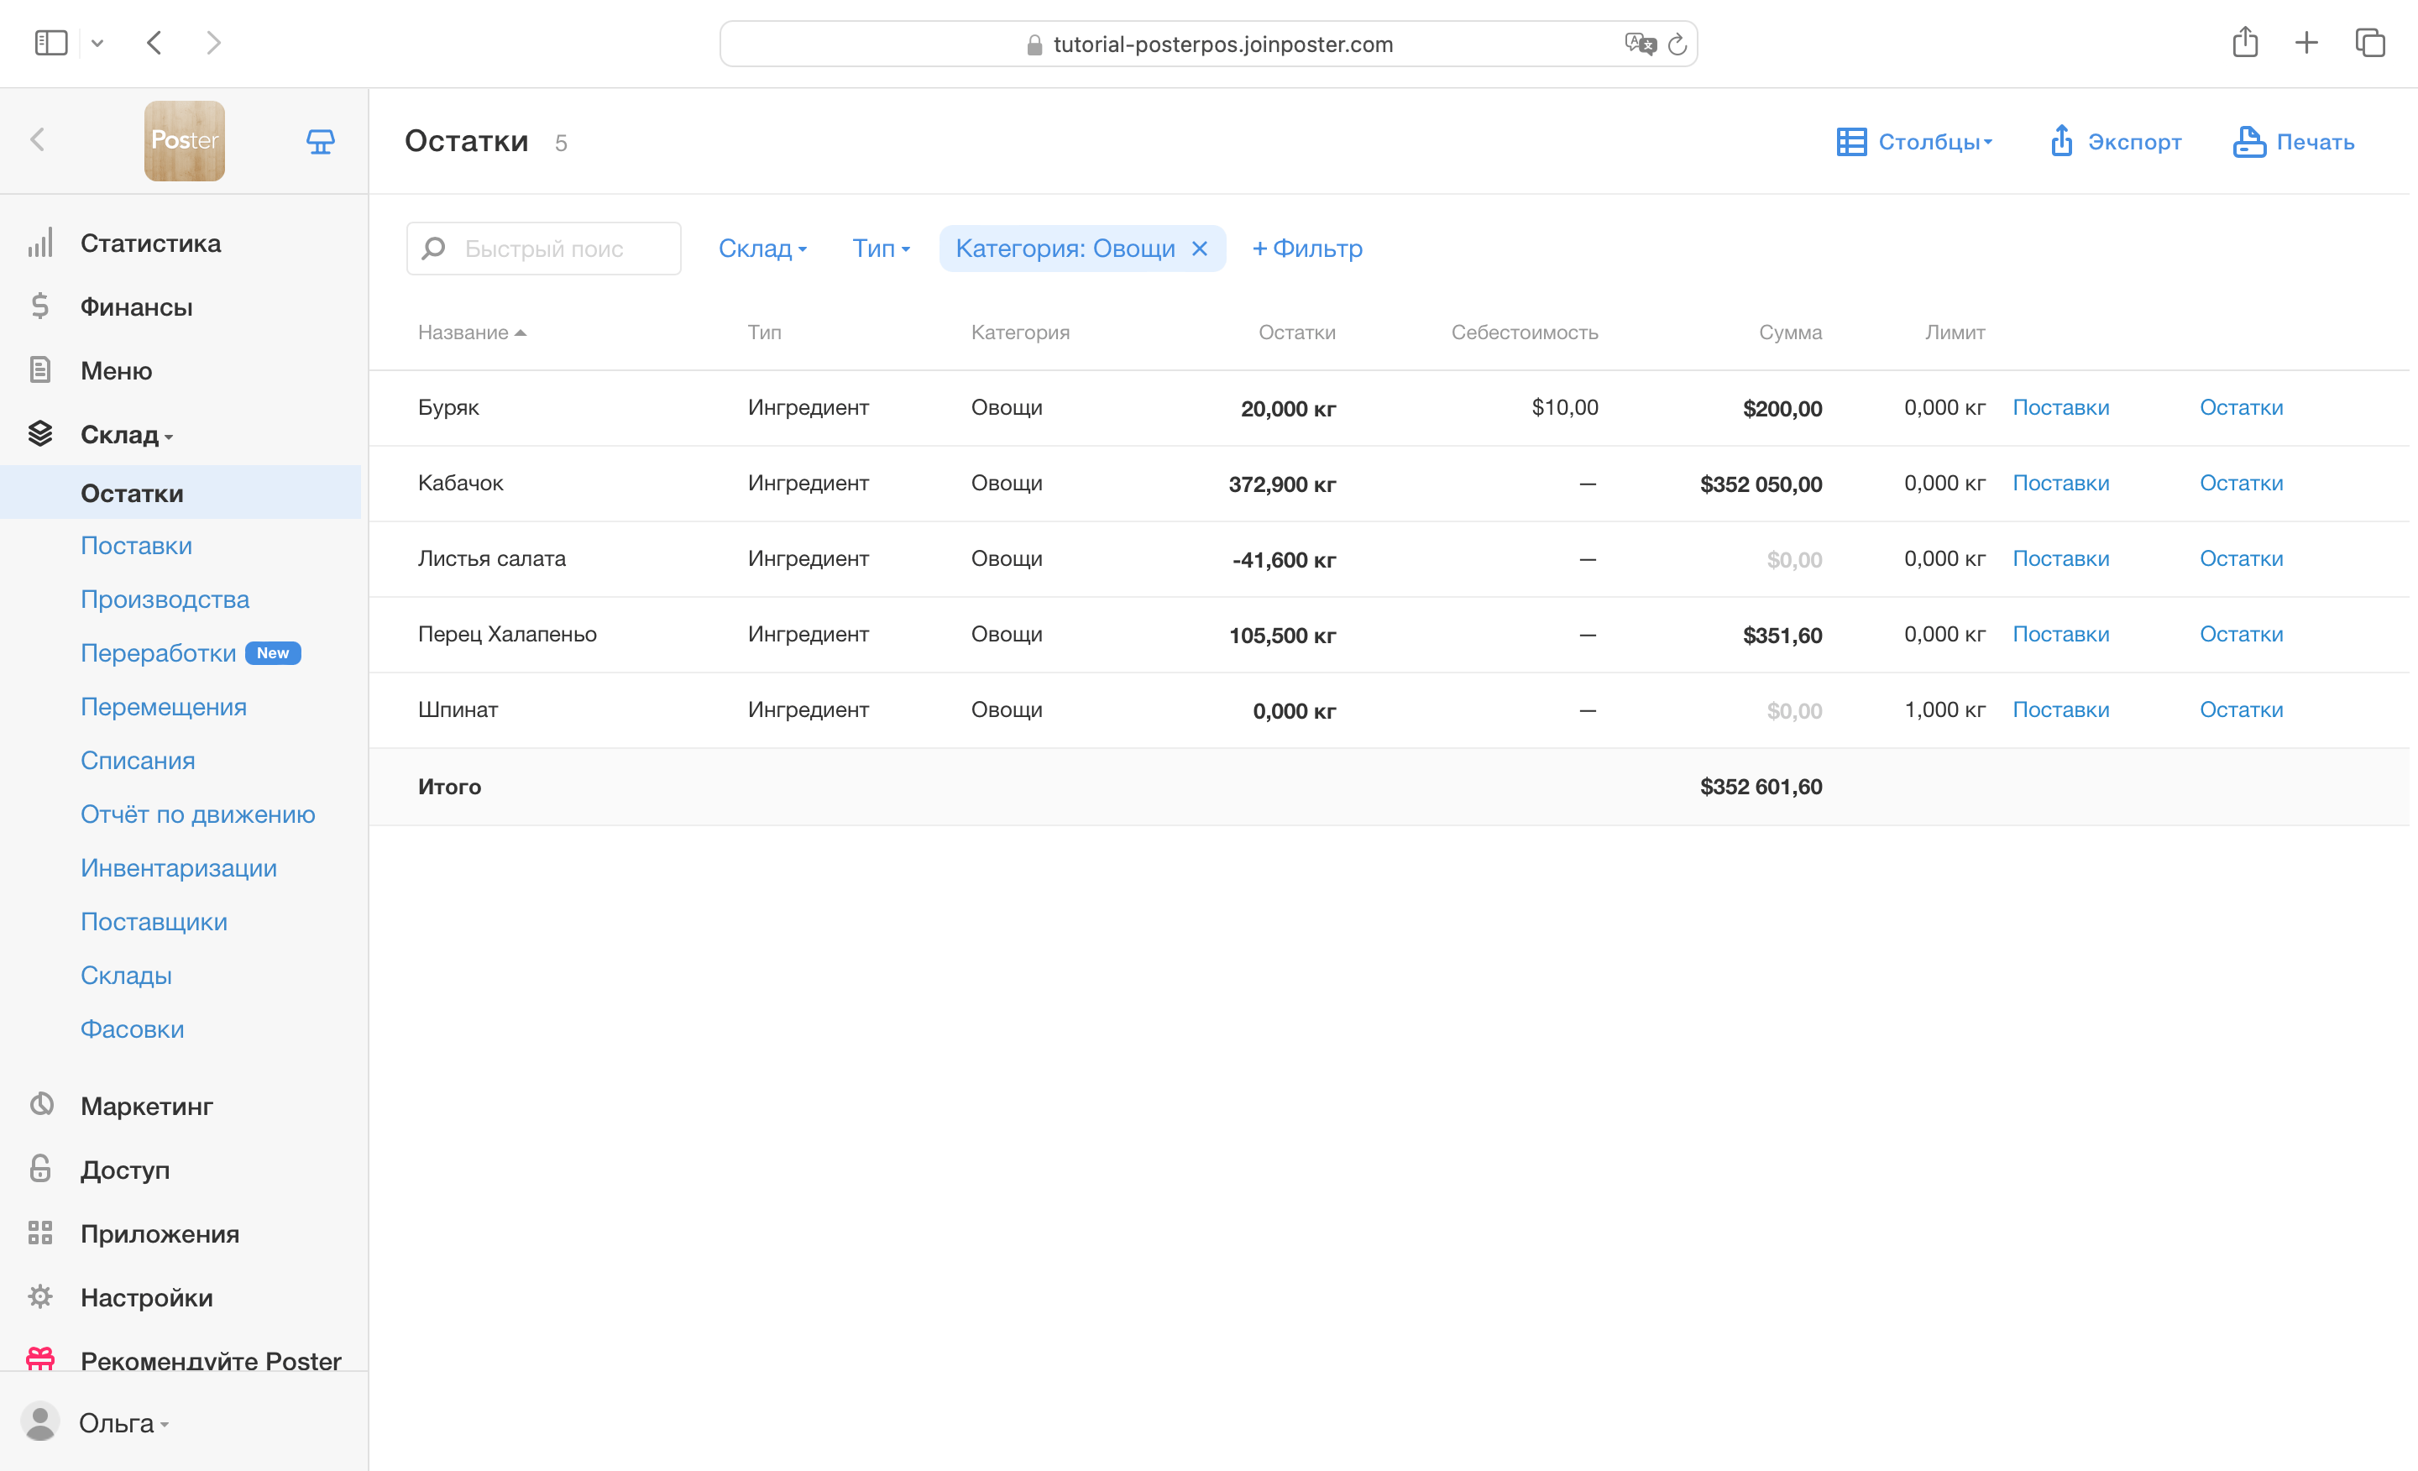This screenshot has height=1471, width=2418.
Task: Click the Финансы dollar icon
Action: 40,306
